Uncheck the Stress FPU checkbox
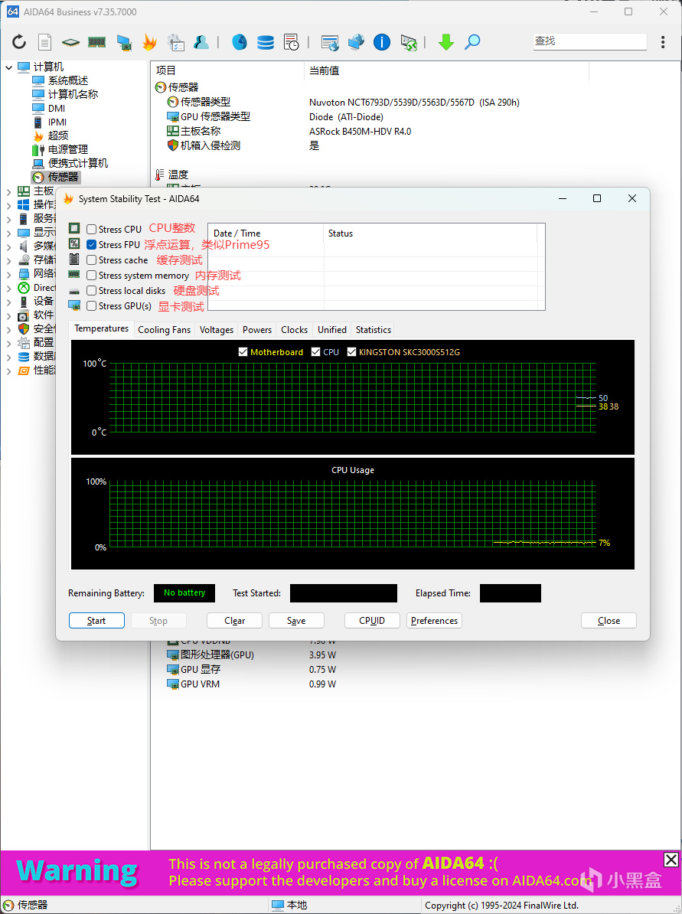 (x=92, y=244)
